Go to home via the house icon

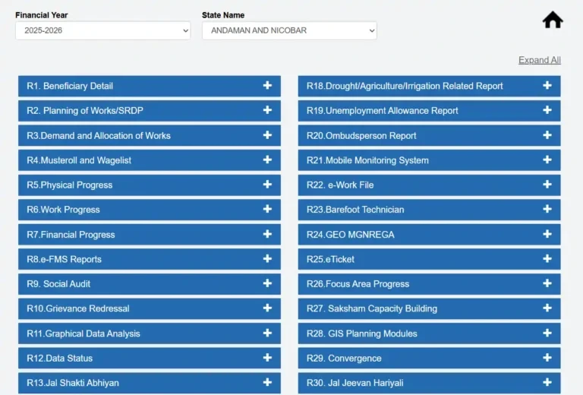coord(553,20)
